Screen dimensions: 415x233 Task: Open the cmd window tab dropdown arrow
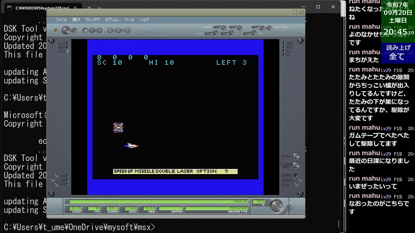pyautogui.click(x=99, y=8)
